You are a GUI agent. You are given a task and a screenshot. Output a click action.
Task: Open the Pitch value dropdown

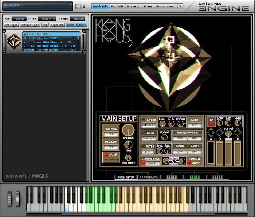(x=54, y=19)
